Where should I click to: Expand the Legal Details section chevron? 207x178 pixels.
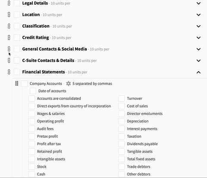(x=198, y=3)
